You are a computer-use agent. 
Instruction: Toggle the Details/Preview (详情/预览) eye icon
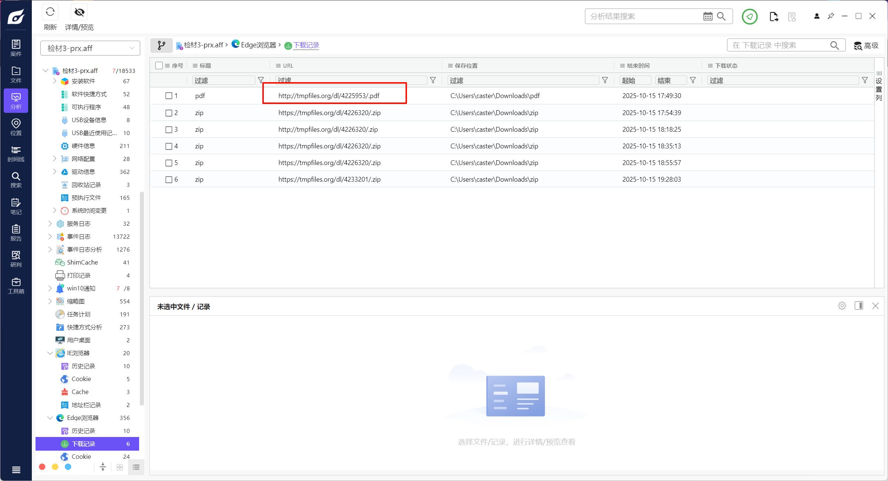(x=79, y=13)
